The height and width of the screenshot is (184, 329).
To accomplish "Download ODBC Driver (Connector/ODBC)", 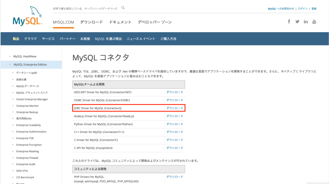I will pyautogui.click(x=175, y=100).
